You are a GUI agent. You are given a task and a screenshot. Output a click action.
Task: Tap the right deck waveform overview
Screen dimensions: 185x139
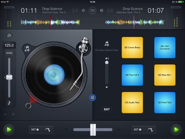coord(135,22)
